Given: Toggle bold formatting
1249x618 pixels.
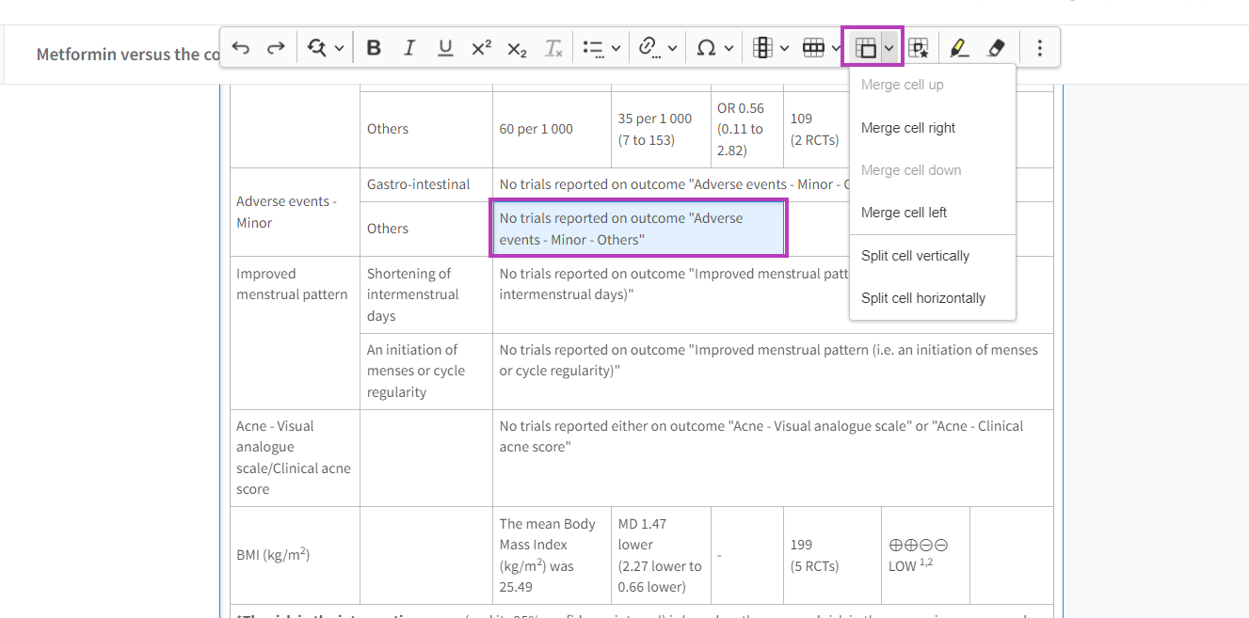Looking at the screenshot, I should [x=374, y=48].
